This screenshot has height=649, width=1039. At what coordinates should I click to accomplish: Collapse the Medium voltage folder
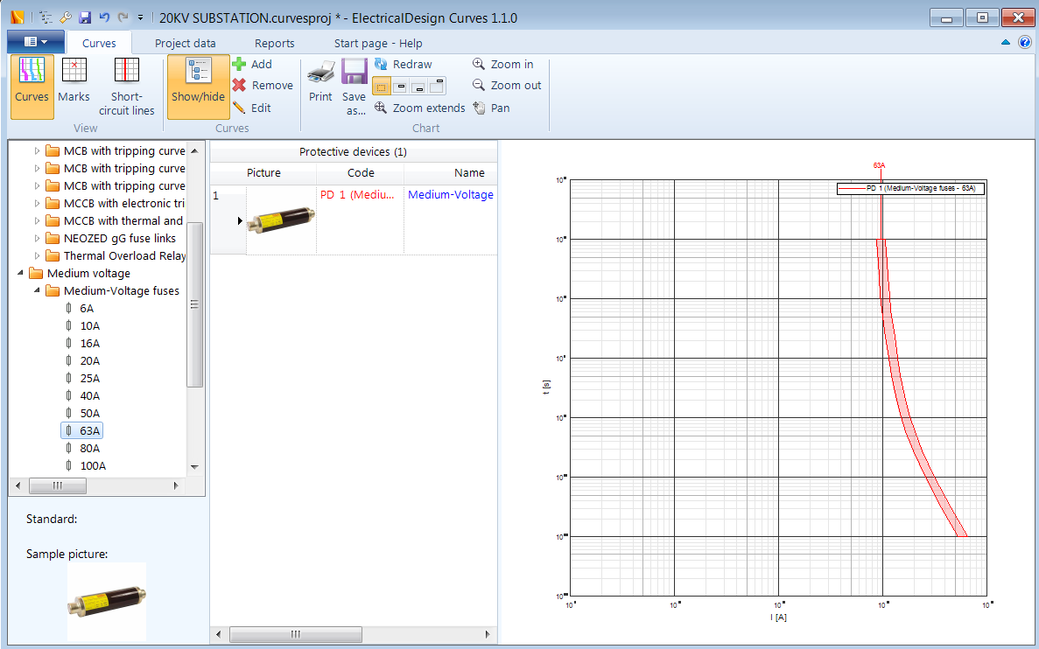pos(22,273)
